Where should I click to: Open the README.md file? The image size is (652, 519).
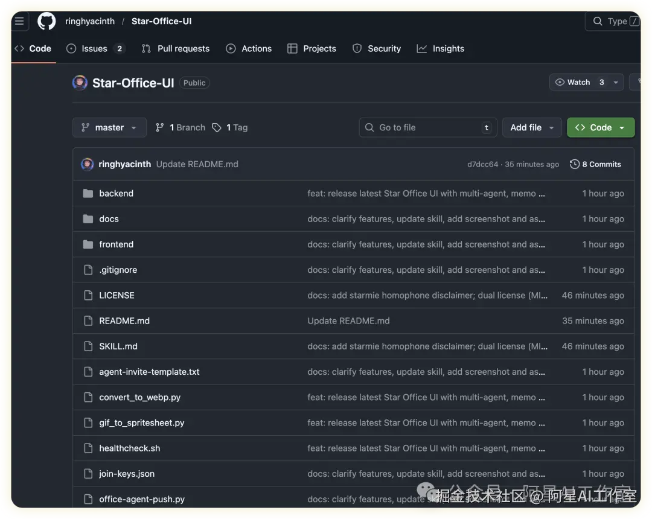pos(124,321)
